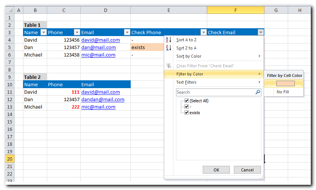The image size is (316, 190).
Task: Choose the peach cell color swatch
Action: [x=285, y=84]
